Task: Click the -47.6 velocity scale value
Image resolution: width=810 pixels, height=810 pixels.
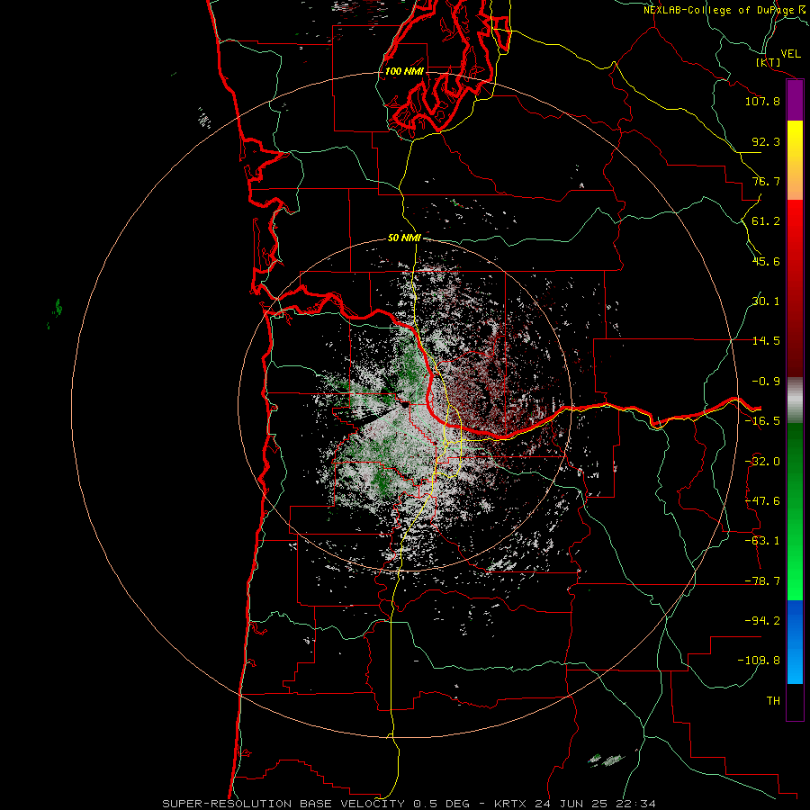Action: (762, 501)
